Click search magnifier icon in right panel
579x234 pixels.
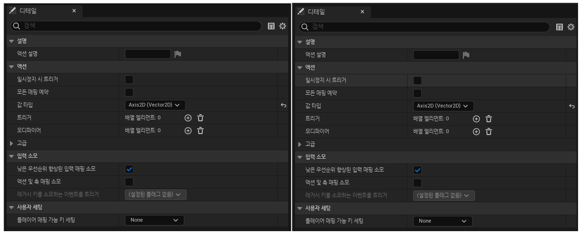[304, 27]
